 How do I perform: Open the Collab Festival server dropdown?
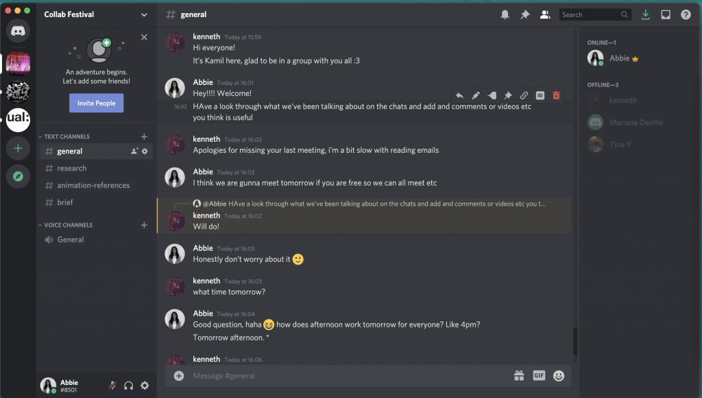tap(144, 14)
